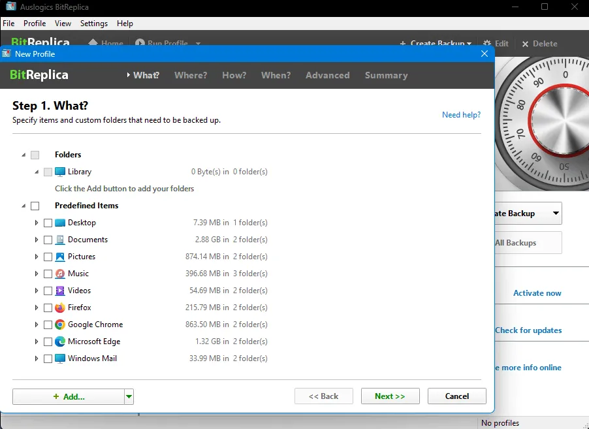The width and height of the screenshot is (589, 429).
Task: Click the Firefox icon in predefined items
Action: point(60,308)
